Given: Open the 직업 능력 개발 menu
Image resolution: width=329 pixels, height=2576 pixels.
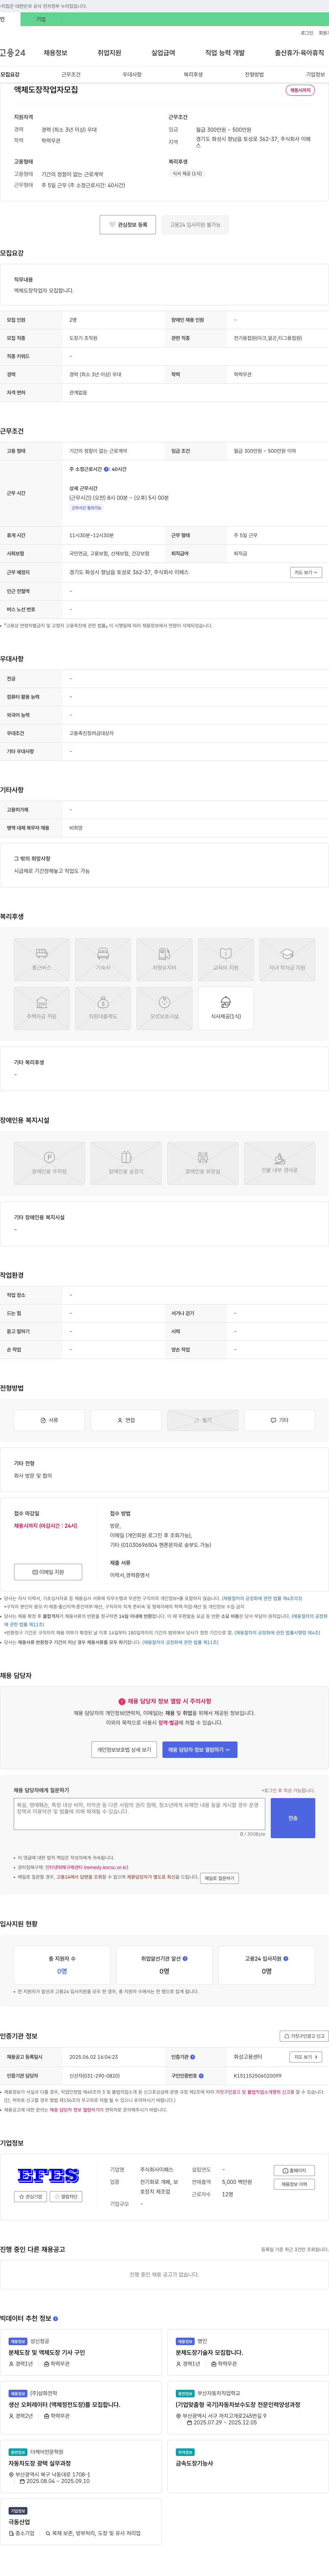Looking at the screenshot, I should [x=225, y=53].
